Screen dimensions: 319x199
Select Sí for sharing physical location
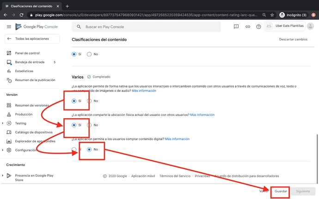click(x=74, y=125)
